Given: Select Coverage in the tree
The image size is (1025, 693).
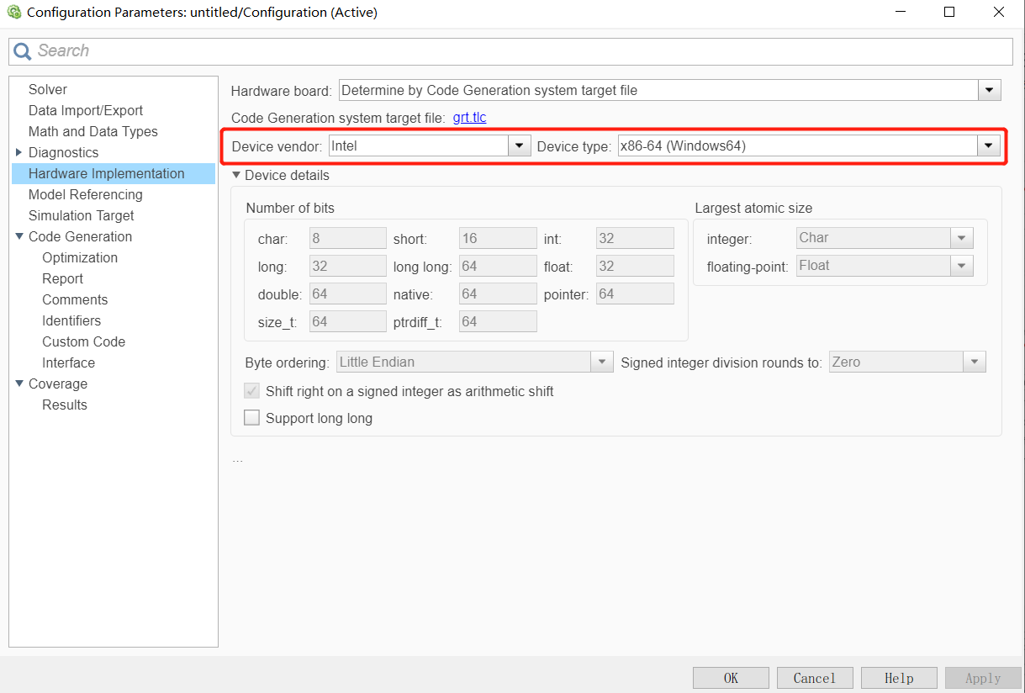Looking at the screenshot, I should click(x=57, y=384).
